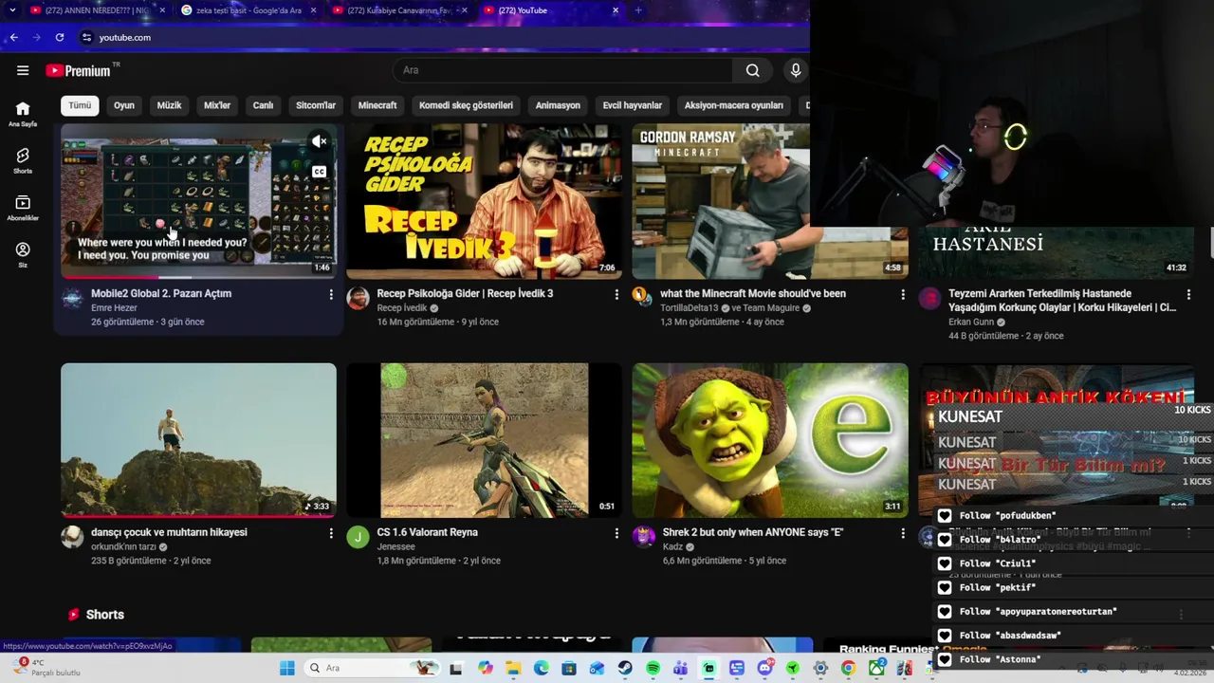Open Windows Start menu
This screenshot has width=1214, height=683.
286,669
